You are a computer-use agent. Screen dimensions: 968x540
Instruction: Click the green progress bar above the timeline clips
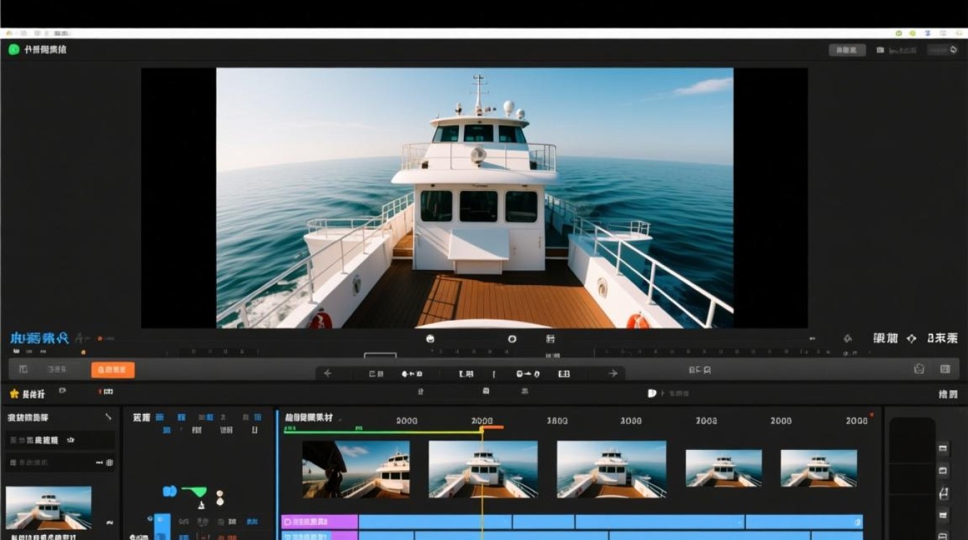coord(382,431)
